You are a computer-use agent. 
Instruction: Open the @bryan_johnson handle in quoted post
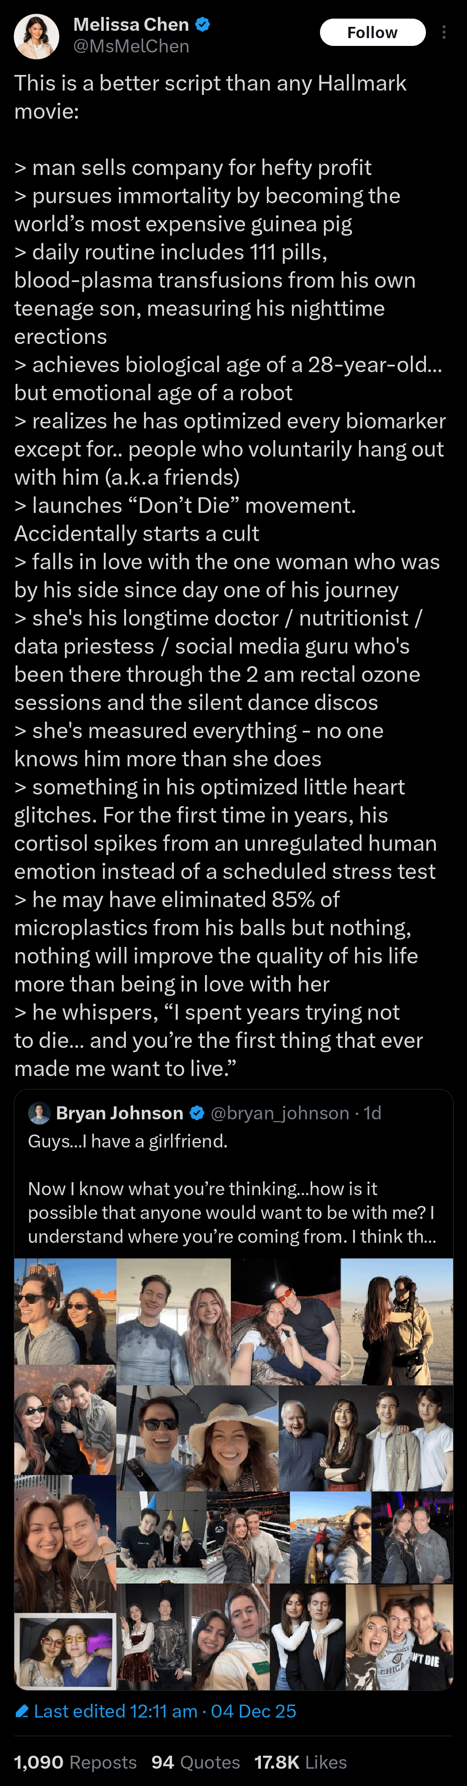(x=279, y=1113)
